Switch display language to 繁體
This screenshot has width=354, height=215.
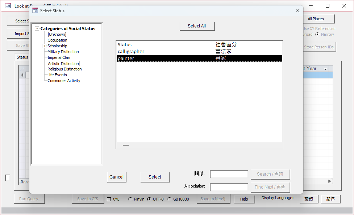click(309, 199)
